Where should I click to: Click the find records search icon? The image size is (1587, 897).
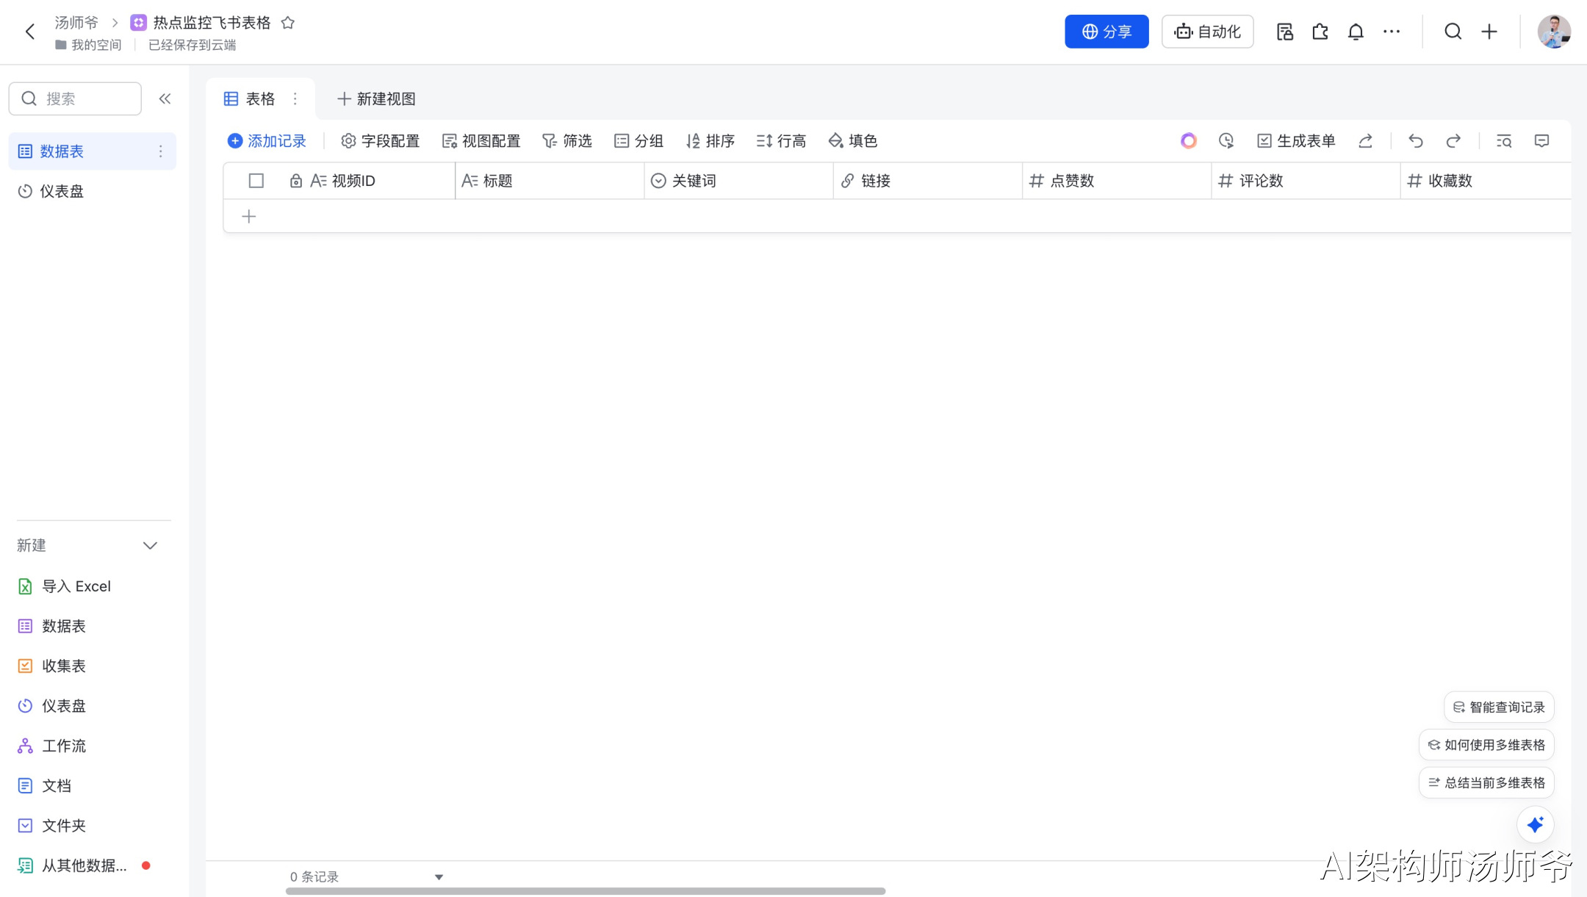point(1503,141)
